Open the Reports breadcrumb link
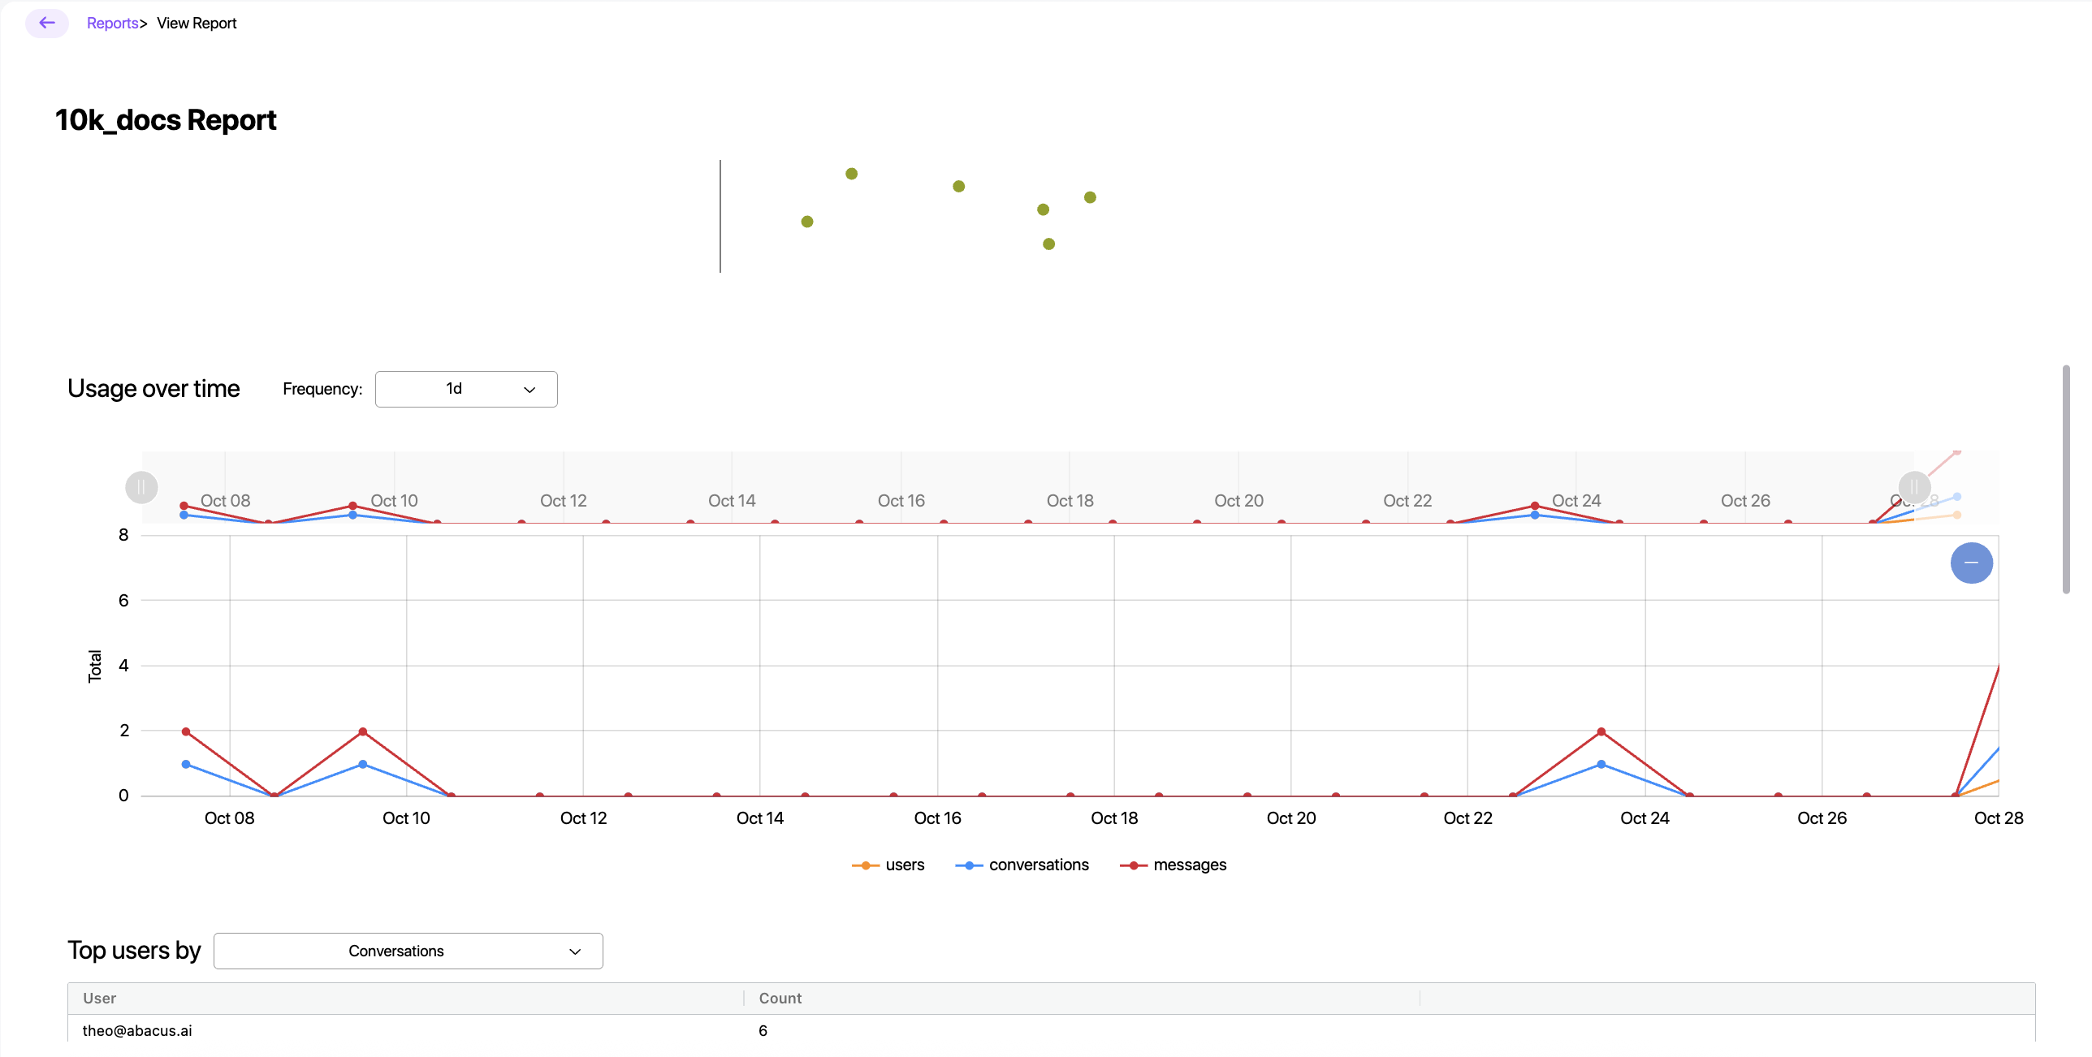 tap(112, 23)
